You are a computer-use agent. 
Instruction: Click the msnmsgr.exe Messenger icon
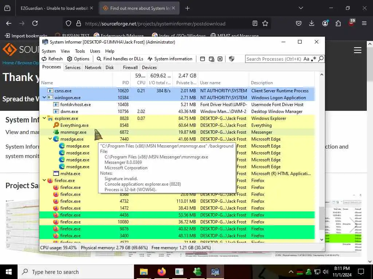coord(56,132)
